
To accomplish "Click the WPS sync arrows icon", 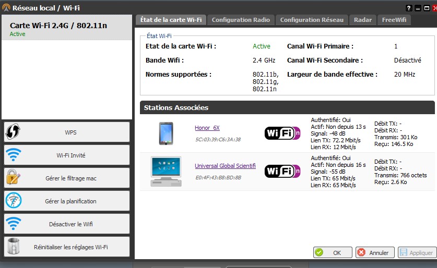I will pyautogui.click(x=13, y=132).
